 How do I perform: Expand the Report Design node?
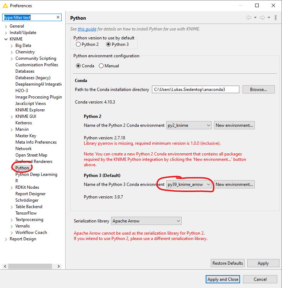click(6, 239)
